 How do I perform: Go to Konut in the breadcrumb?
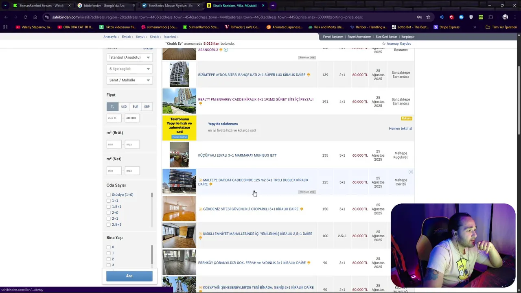pyautogui.click(x=140, y=37)
